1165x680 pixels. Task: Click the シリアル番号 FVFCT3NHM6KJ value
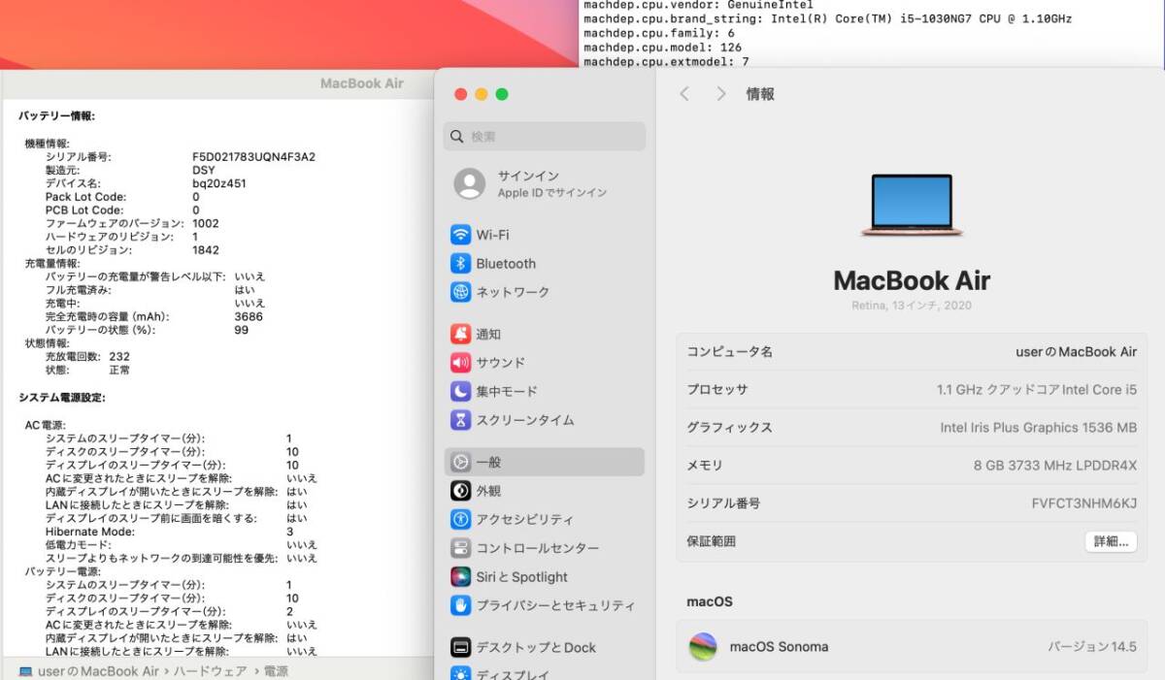click(x=1084, y=503)
